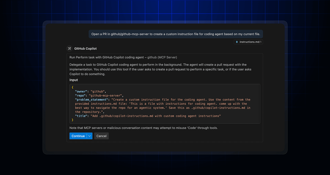
Task: Click the closing brace in the JSON block
Action: [72, 120]
